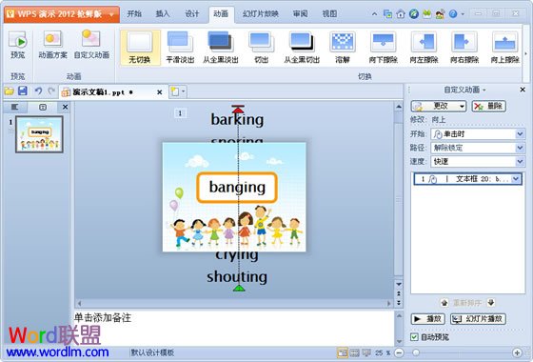Expand the transition gallery more arrow
Screen dimensions: 533x362
[x=526, y=53]
